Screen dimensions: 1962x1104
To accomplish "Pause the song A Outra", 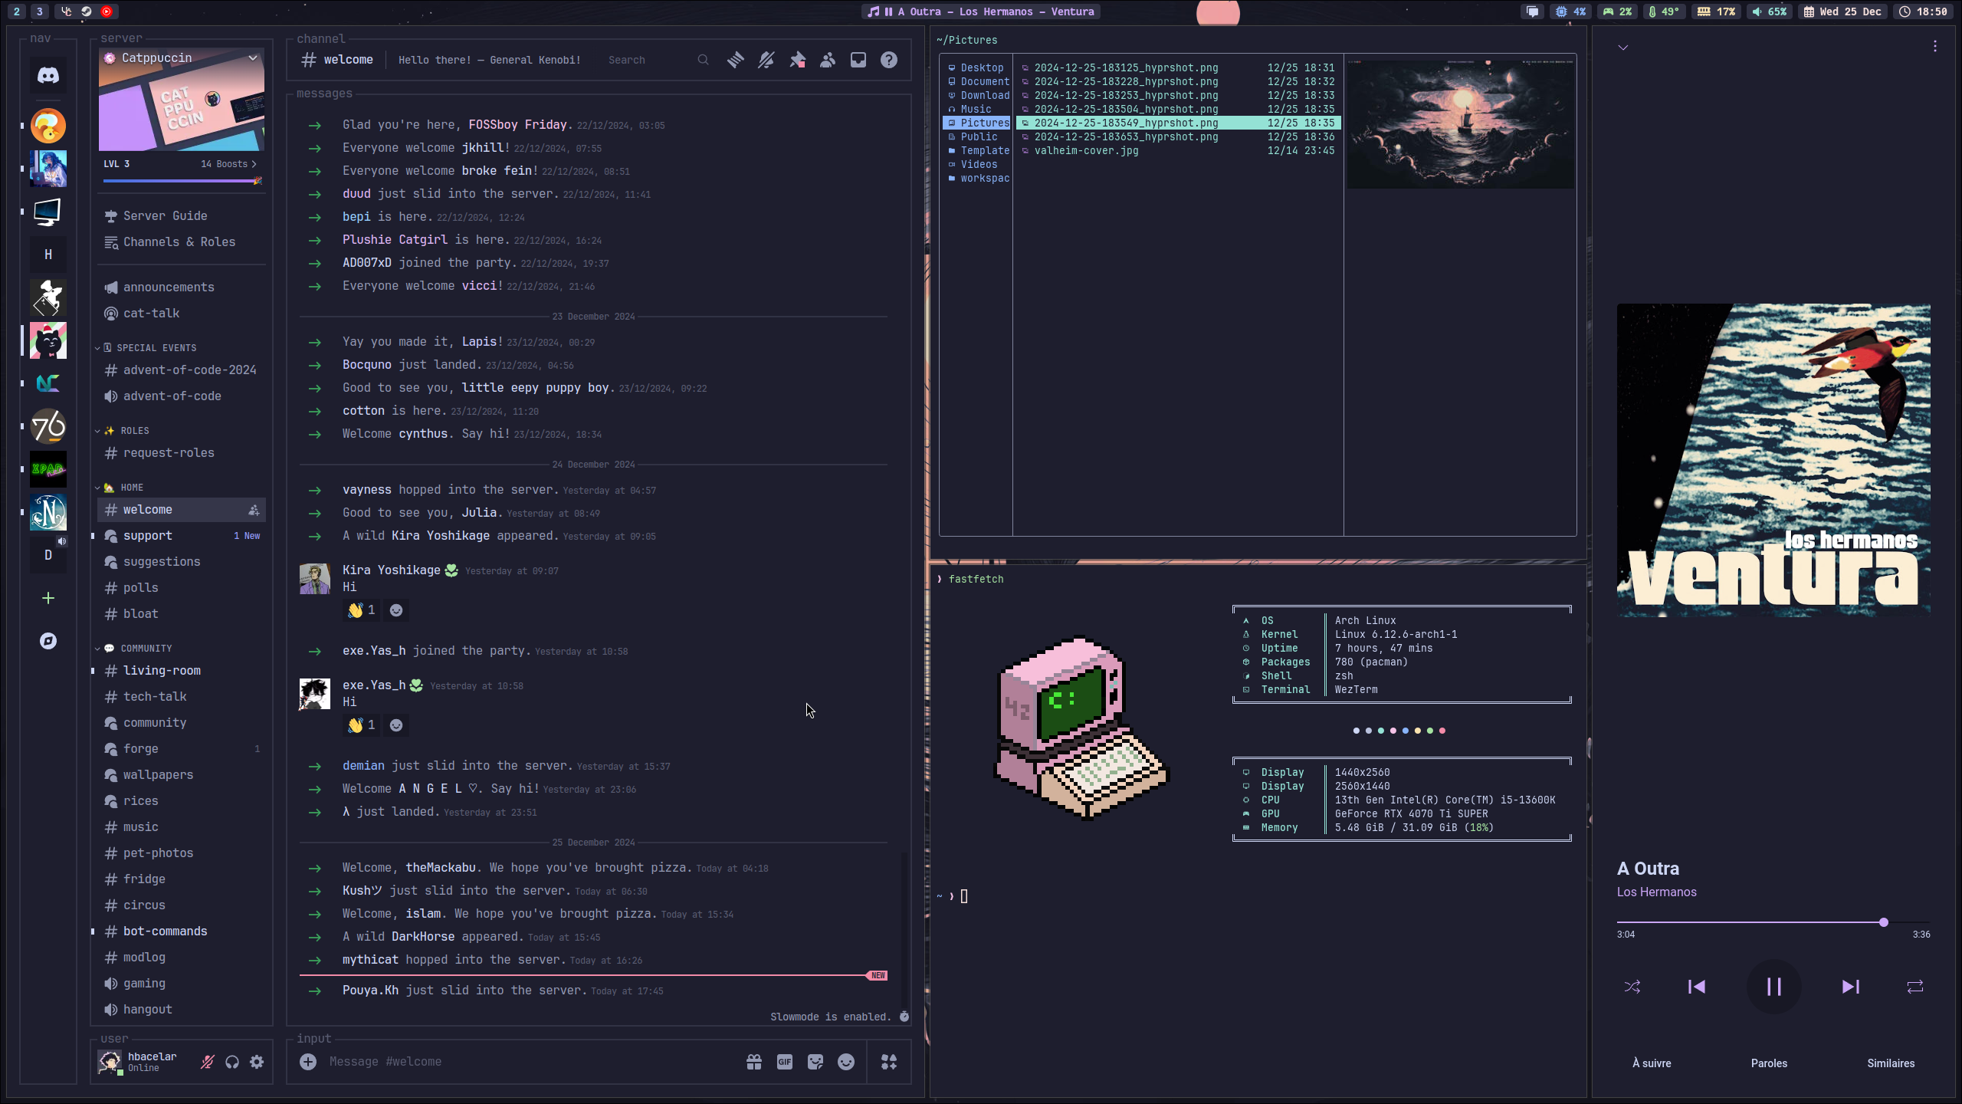I will [x=1773, y=987].
